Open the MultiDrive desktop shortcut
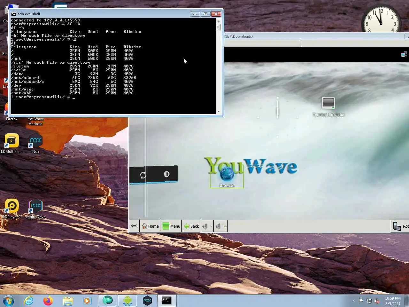This screenshot has width=409, height=307. [x=35, y=209]
